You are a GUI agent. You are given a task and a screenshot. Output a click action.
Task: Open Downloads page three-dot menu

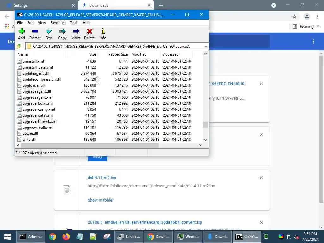click(x=313, y=41)
